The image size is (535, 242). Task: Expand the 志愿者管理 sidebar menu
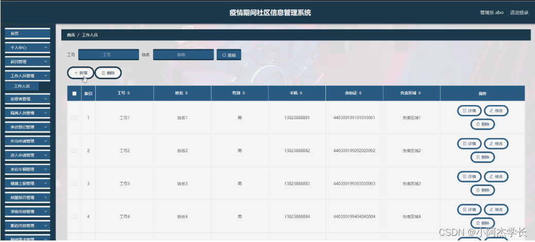coord(28,99)
